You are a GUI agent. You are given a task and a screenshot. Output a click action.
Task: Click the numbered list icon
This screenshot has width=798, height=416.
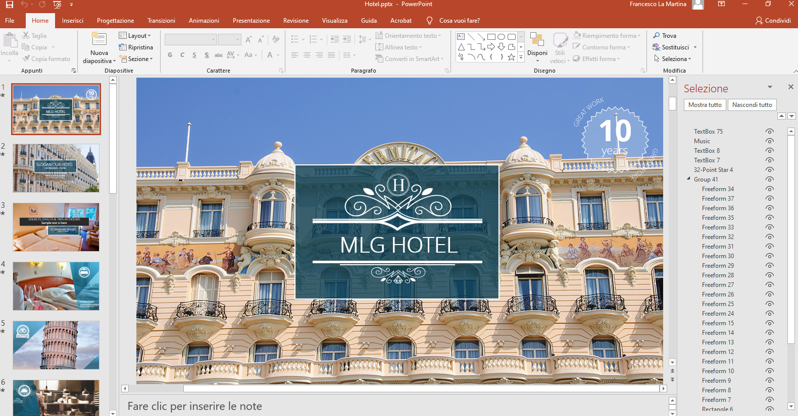coord(313,39)
